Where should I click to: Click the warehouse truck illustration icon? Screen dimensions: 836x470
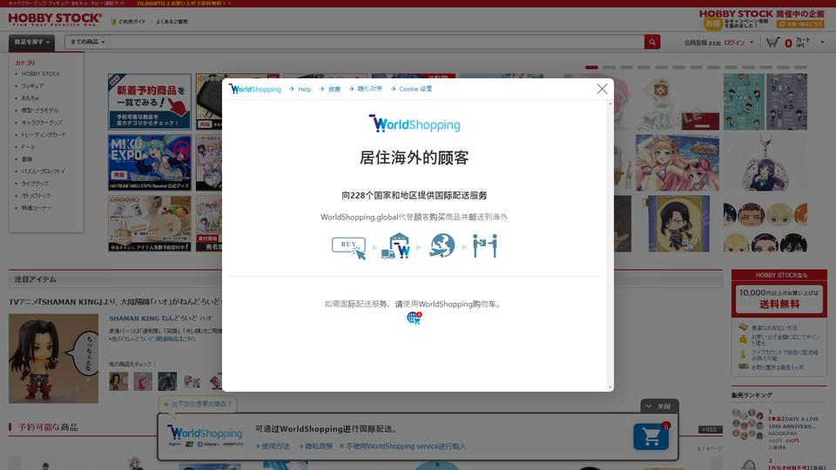point(396,245)
